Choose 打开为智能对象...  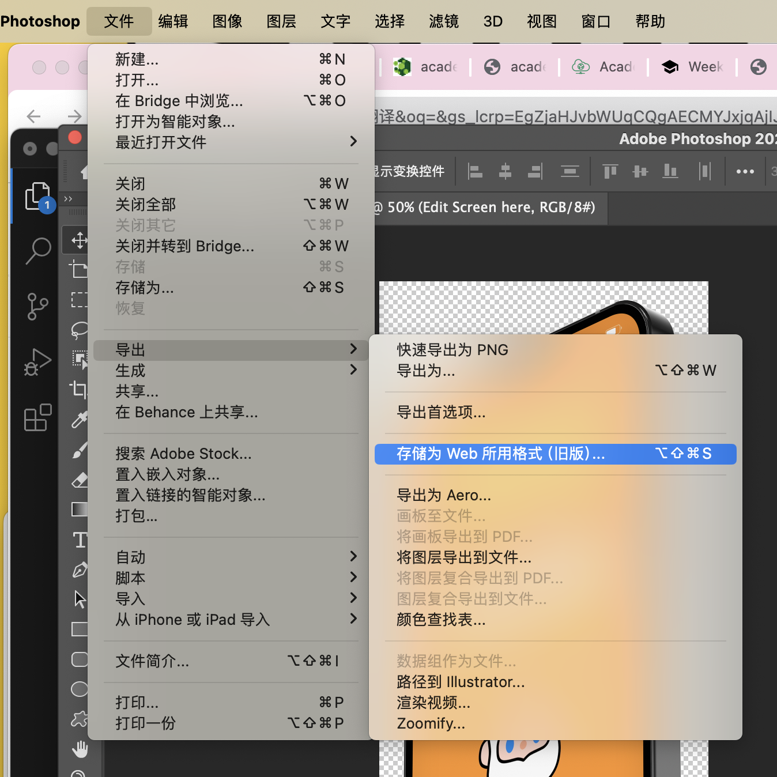231,121
